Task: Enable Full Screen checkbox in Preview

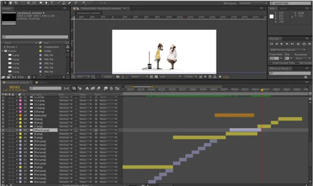Action: pyautogui.click(x=297, y=63)
